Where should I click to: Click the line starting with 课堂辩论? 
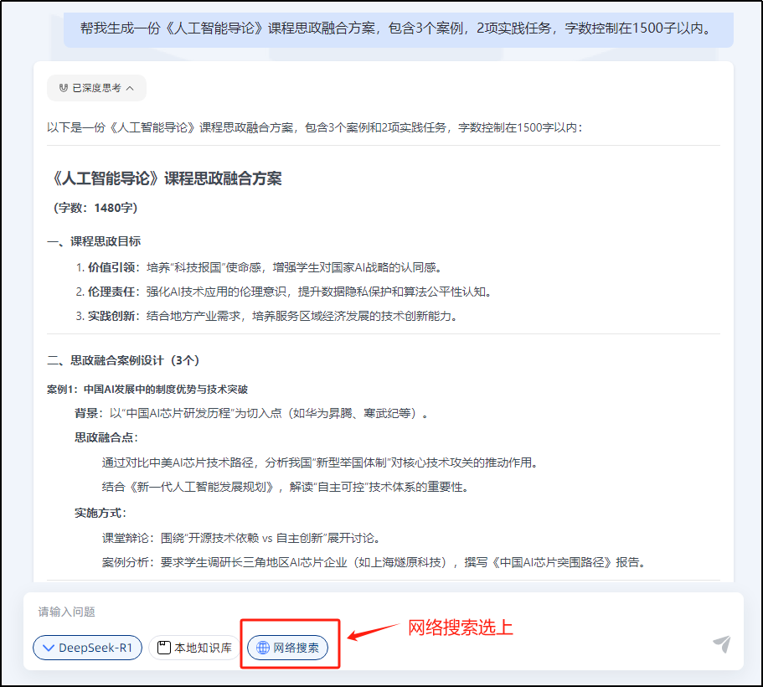point(241,538)
